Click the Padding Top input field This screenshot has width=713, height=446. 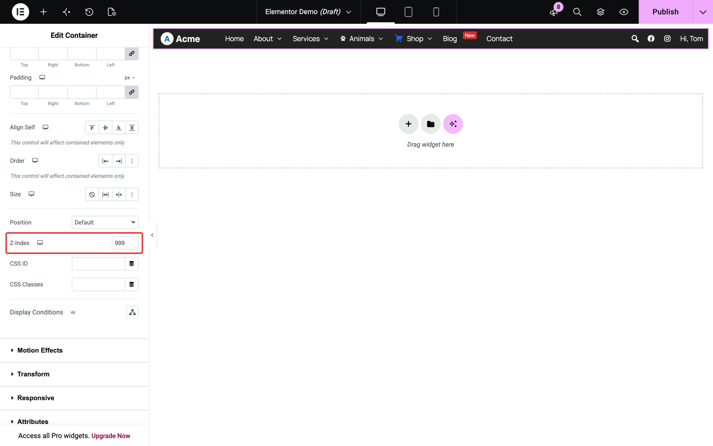pos(24,92)
